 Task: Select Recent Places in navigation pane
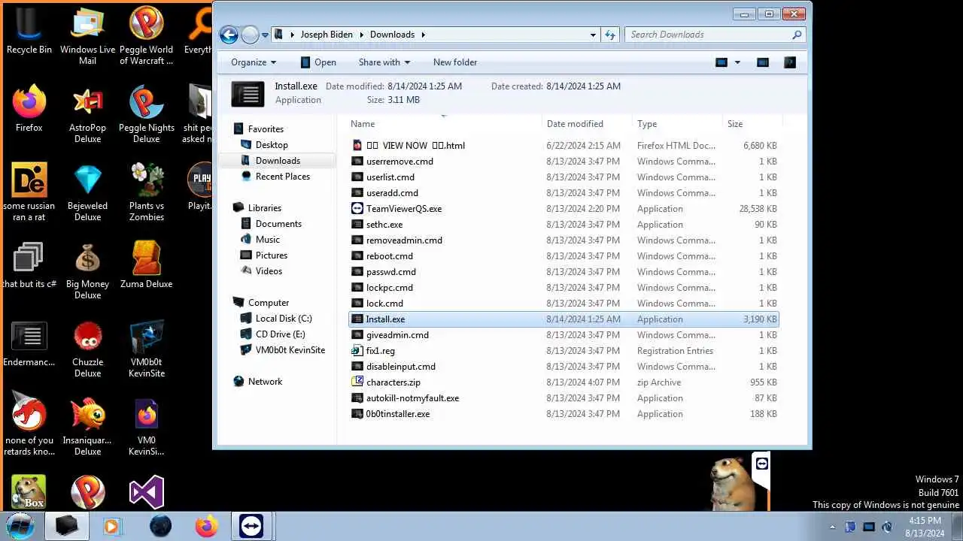click(283, 177)
